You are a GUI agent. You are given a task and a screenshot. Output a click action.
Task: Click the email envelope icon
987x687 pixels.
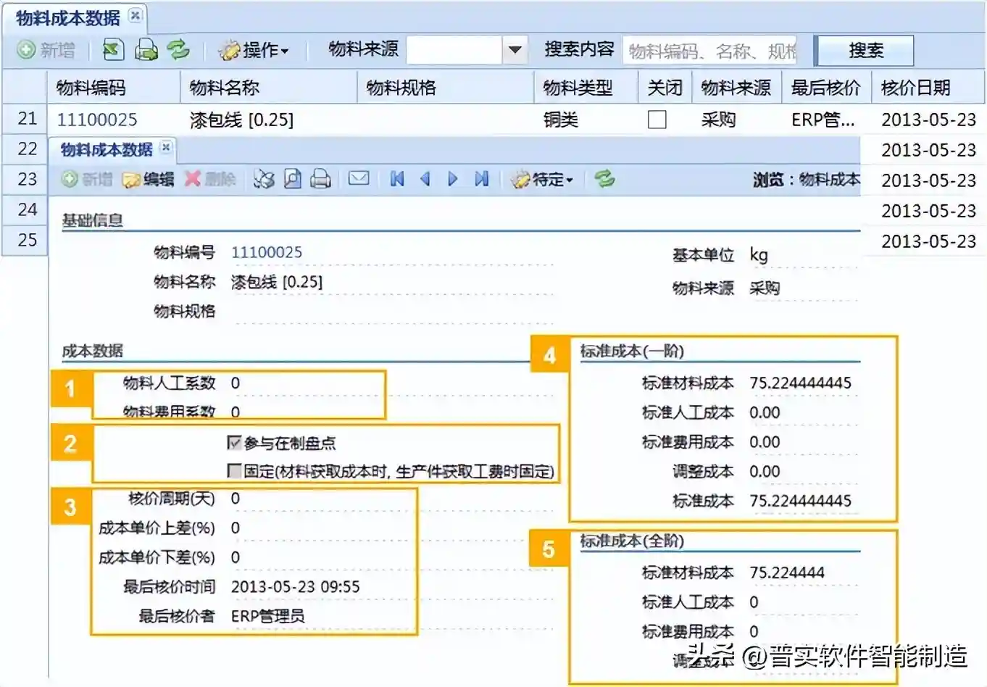pos(359,178)
